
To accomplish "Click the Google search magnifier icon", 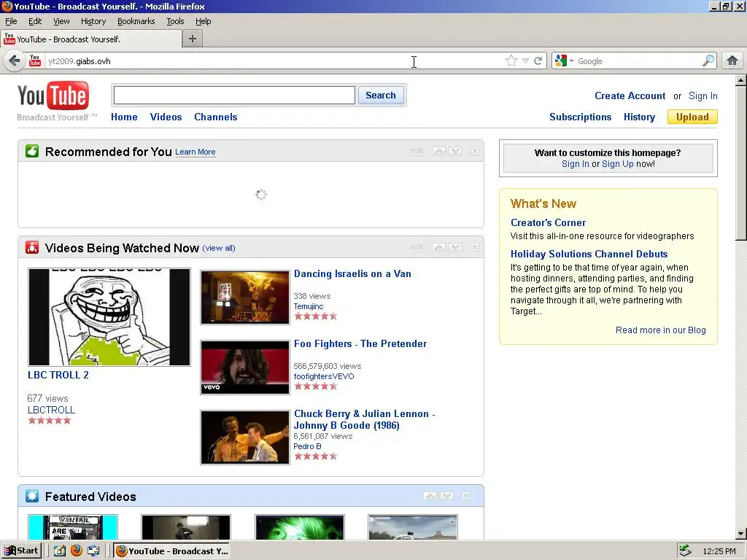I will (708, 61).
